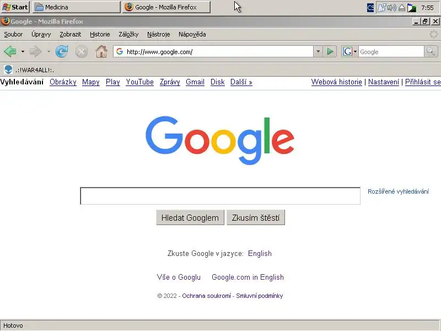Click the volume speaker tray icon
Viewport: 441px width, 331px height.
click(391, 8)
